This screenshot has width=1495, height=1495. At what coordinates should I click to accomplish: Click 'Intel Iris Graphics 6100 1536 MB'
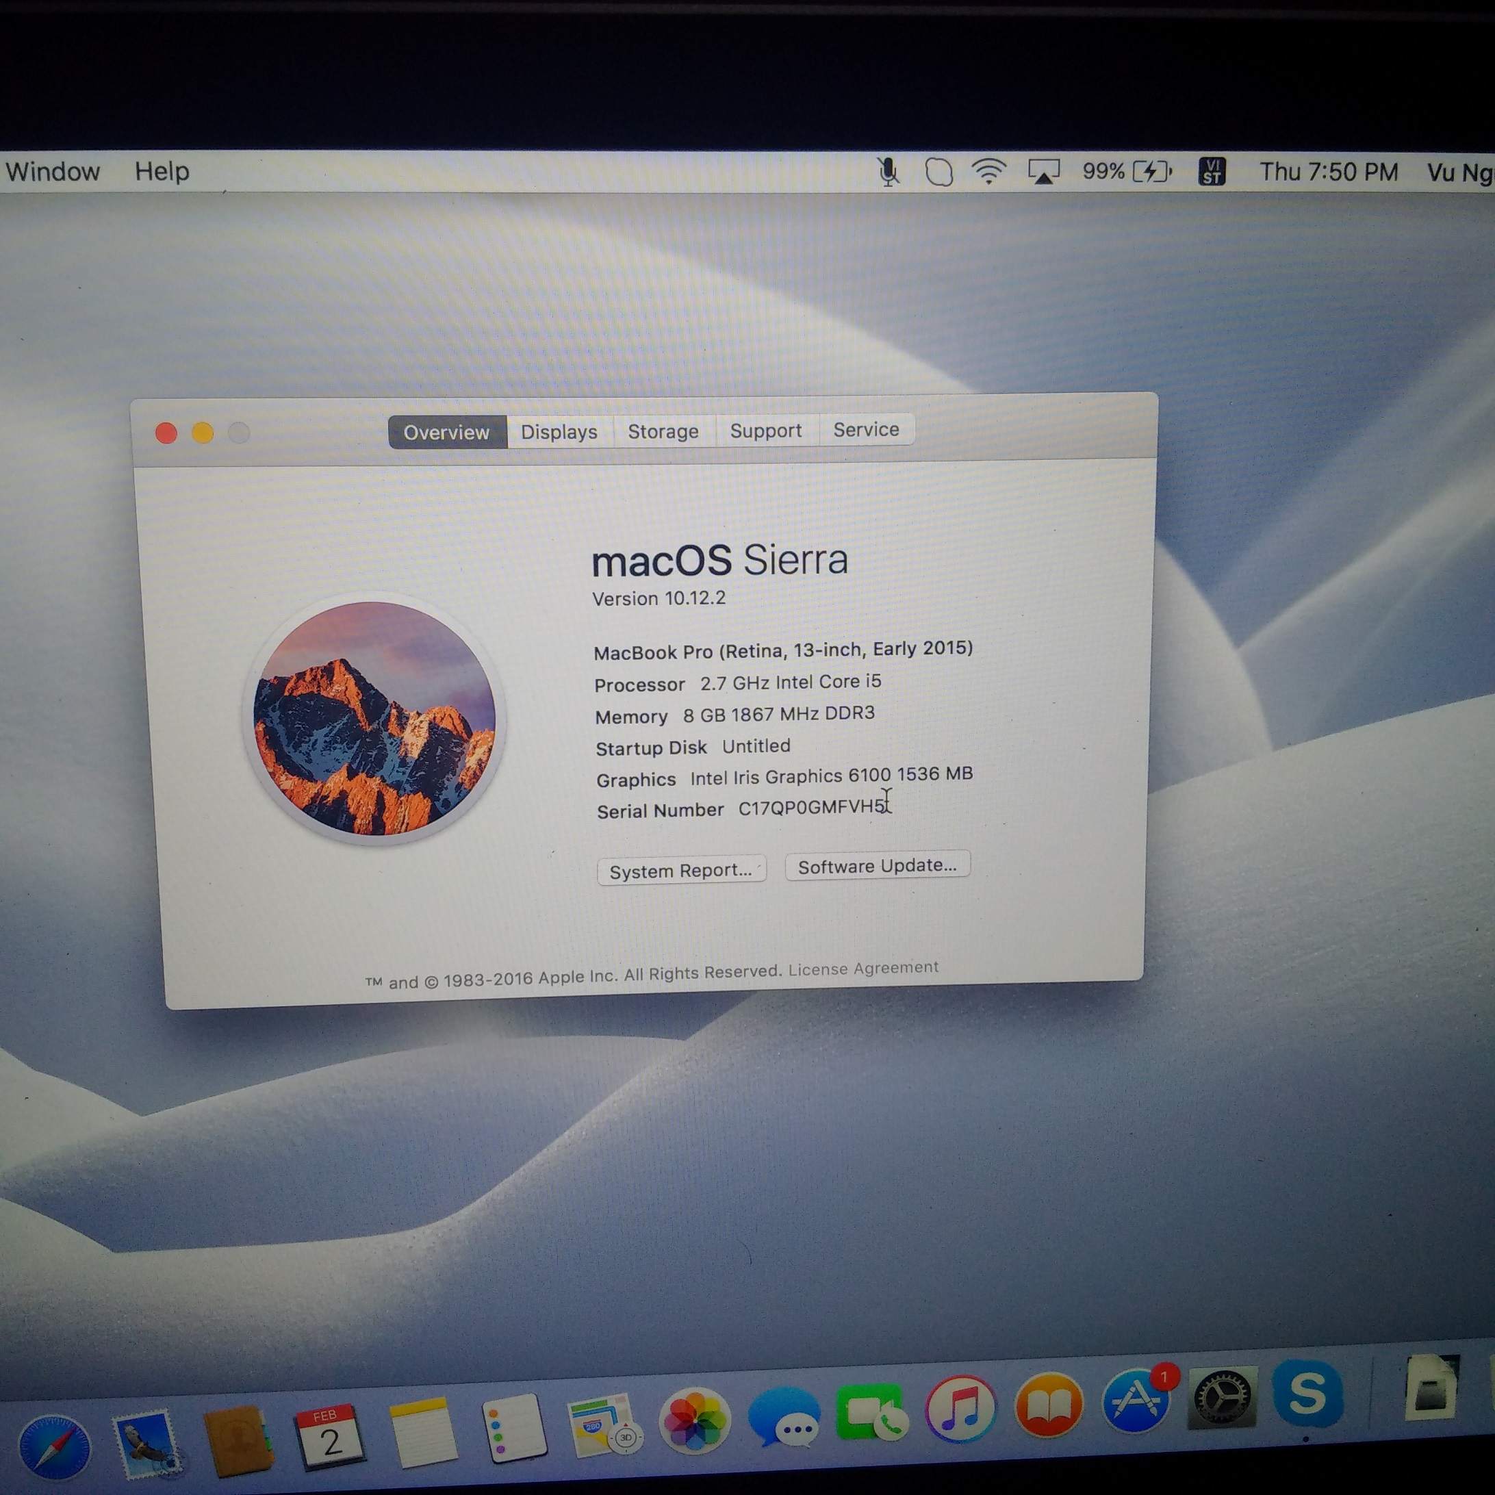pyautogui.click(x=831, y=776)
